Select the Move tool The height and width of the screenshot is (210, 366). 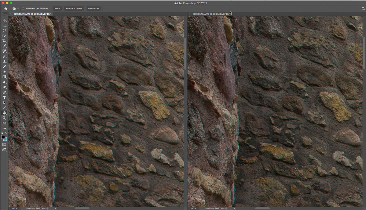click(x=4, y=20)
